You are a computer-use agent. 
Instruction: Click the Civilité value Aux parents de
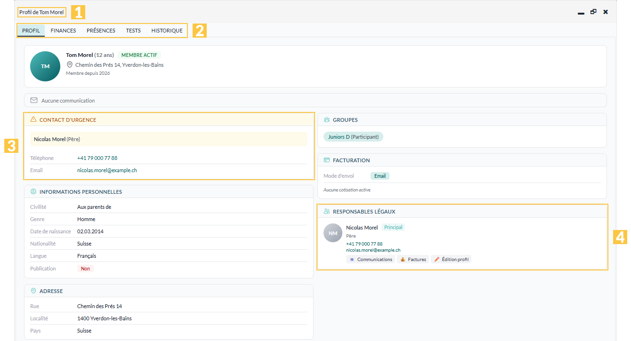[x=94, y=207]
